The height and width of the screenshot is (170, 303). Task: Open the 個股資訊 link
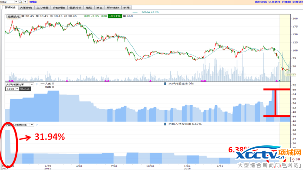click(261, 2)
